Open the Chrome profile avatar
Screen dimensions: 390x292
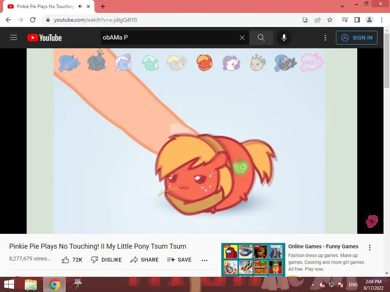[369, 20]
